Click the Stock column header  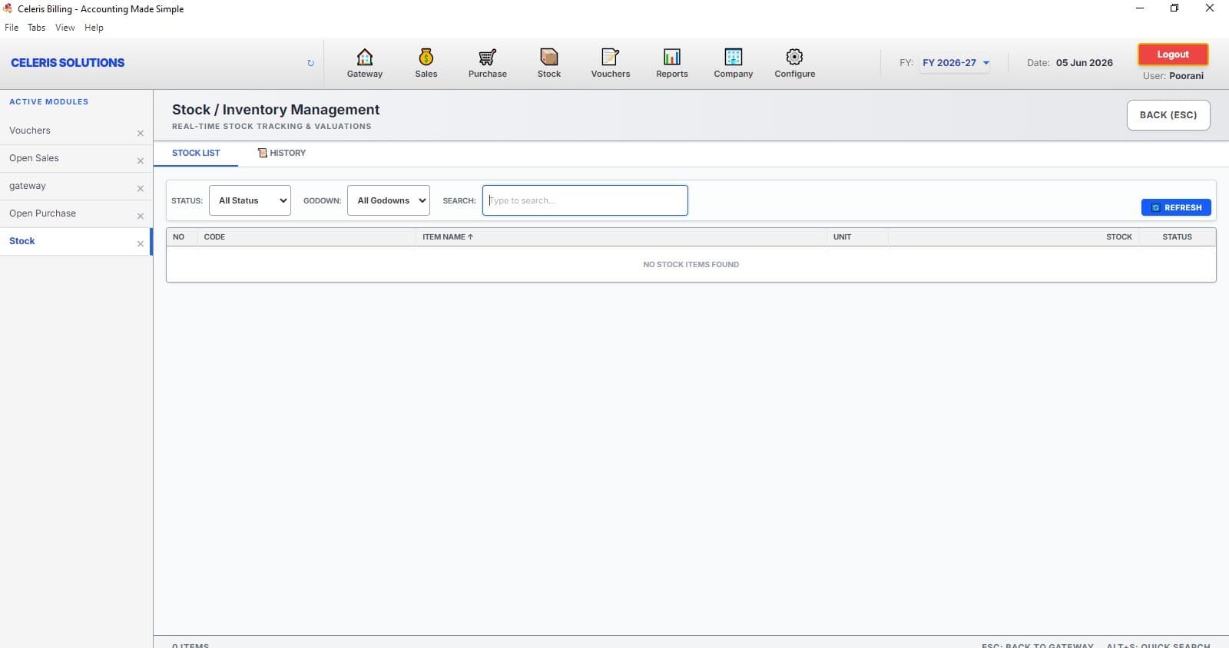click(x=1119, y=237)
